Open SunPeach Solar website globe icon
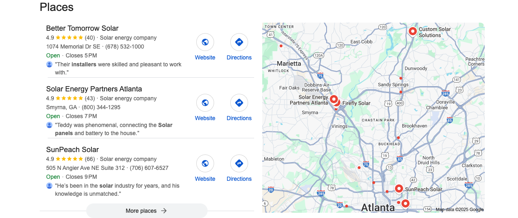This screenshot has height=218, width=518. click(205, 163)
